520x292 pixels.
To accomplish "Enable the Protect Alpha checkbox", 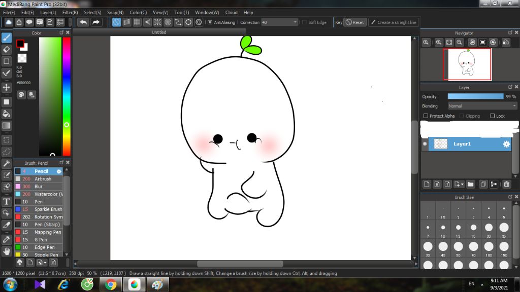I will 426,116.
